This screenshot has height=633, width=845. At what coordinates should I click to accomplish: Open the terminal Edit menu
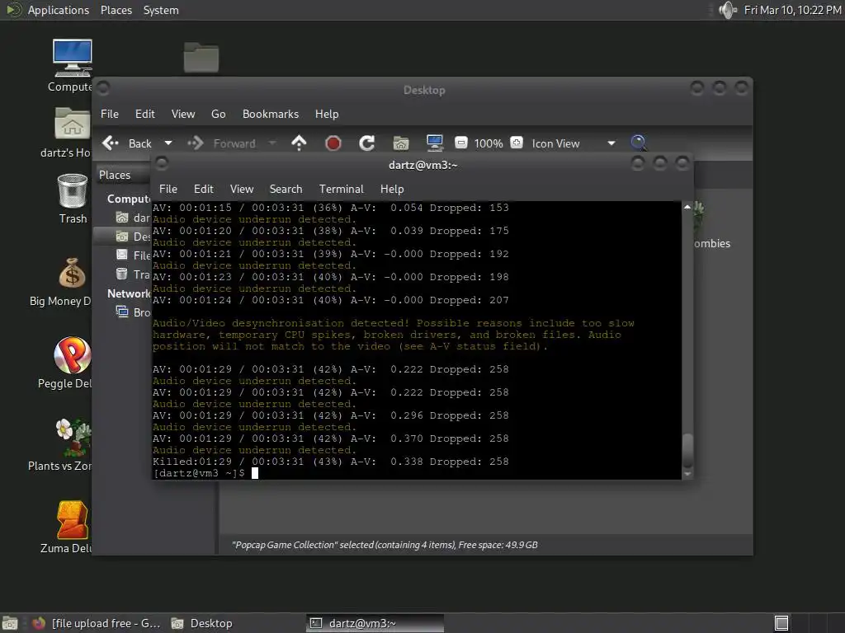click(x=204, y=189)
